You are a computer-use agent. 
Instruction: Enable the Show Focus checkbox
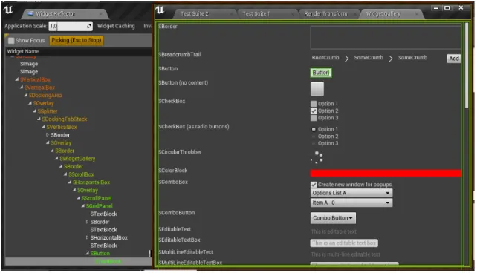[x=11, y=40]
